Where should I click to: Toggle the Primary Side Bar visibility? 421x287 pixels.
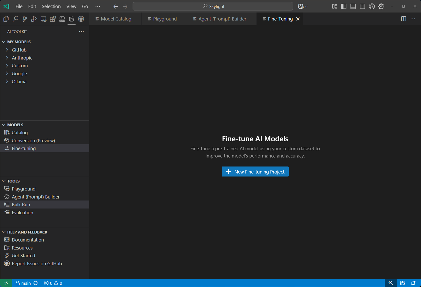tap(344, 6)
